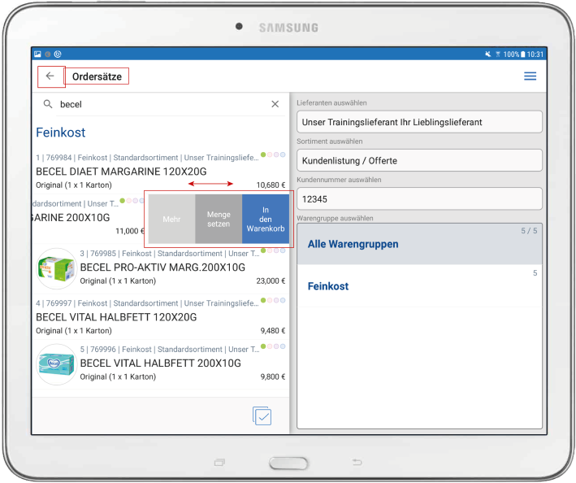Open BECEL DIAET MARGARINE 120X20G item
This screenshot has width=576, height=483.
coord(160,172)
